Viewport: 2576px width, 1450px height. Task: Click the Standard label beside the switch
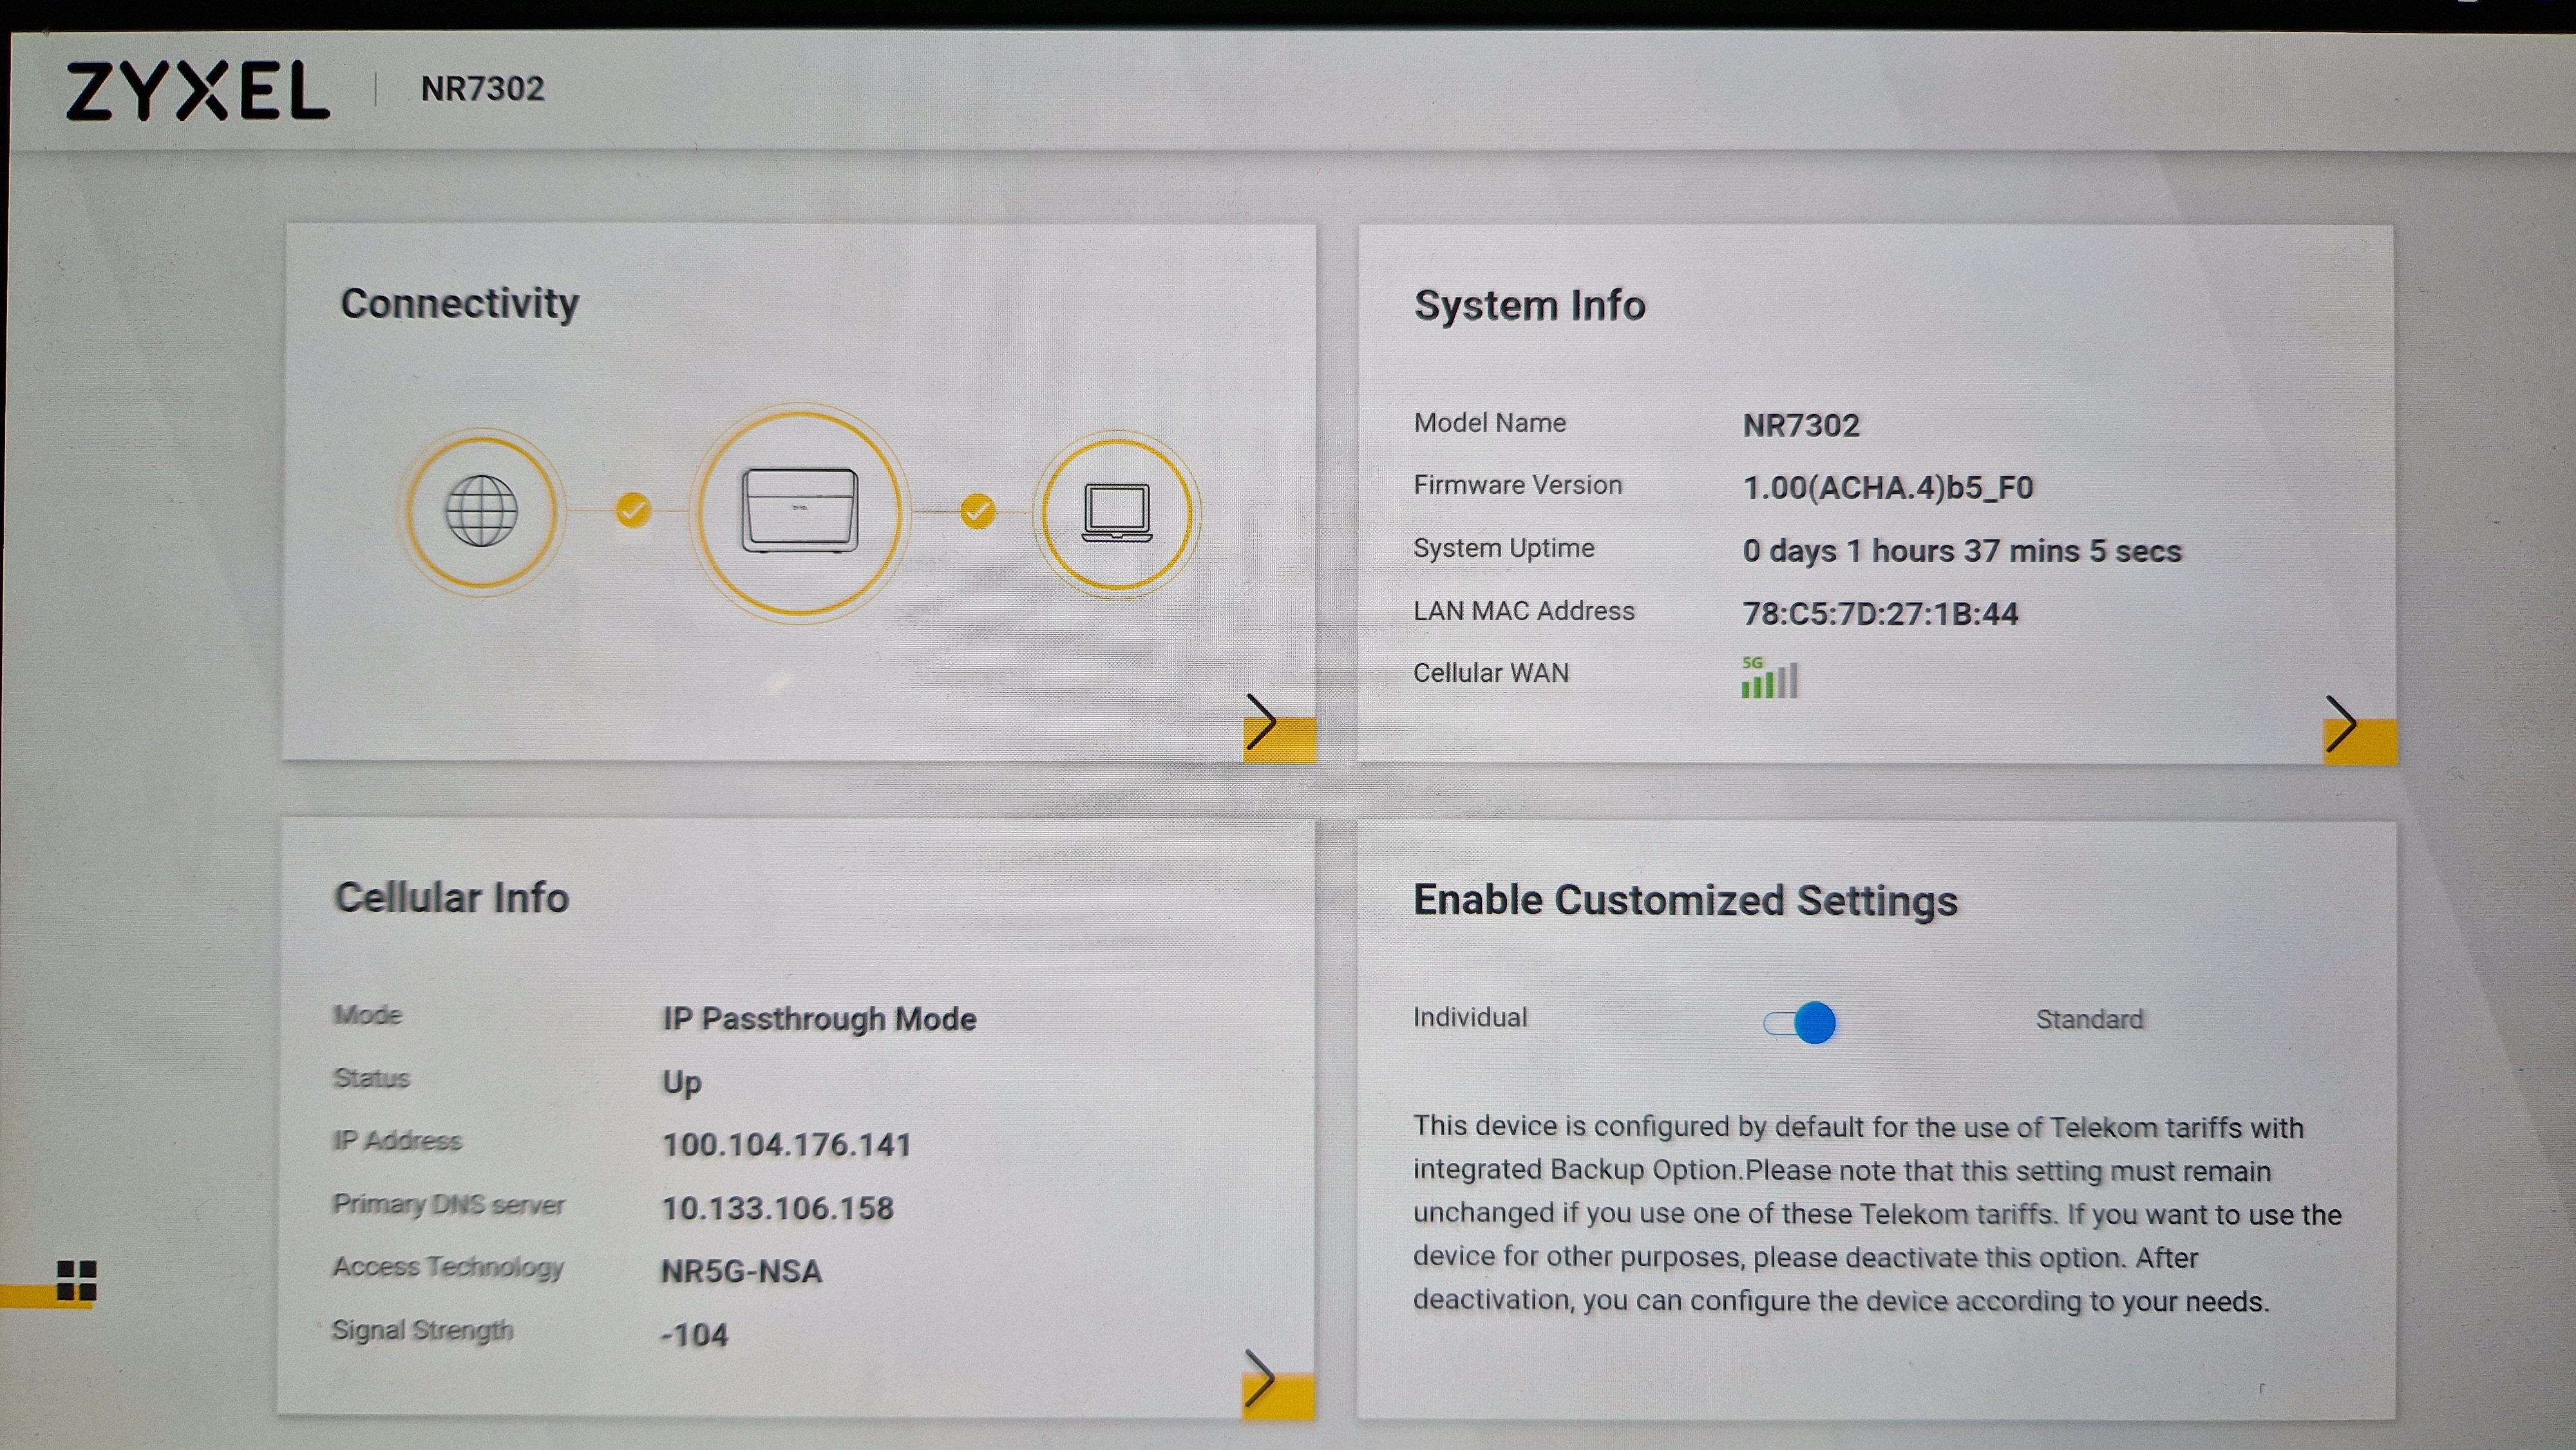(2090, 1019)
